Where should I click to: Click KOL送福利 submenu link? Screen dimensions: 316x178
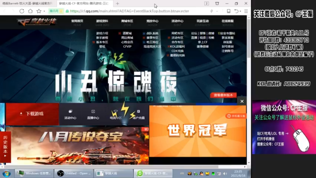177,47
